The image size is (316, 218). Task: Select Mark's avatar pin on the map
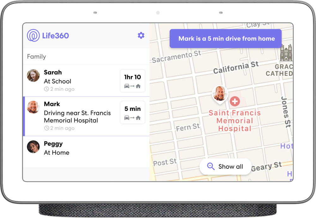tap(220, 94)
